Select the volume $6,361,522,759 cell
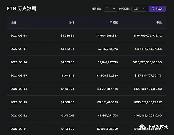Image resolution: width=174 pixels, height=135 pixels. tap(107, 129)
